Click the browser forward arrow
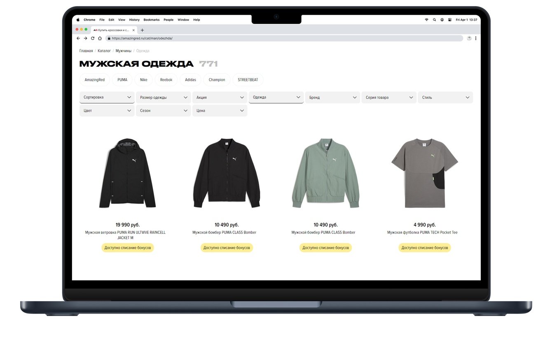552x342 pixels. pos(85,38)
